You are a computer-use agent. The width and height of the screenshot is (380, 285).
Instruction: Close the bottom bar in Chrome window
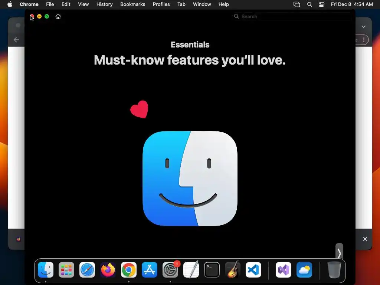click(x=365, y=239)
